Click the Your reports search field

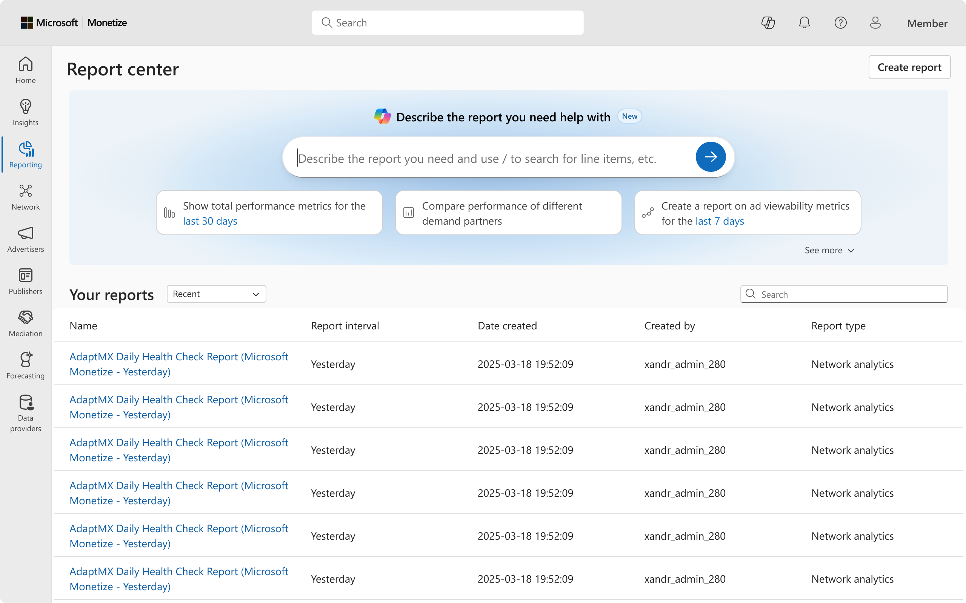[850, 294]
